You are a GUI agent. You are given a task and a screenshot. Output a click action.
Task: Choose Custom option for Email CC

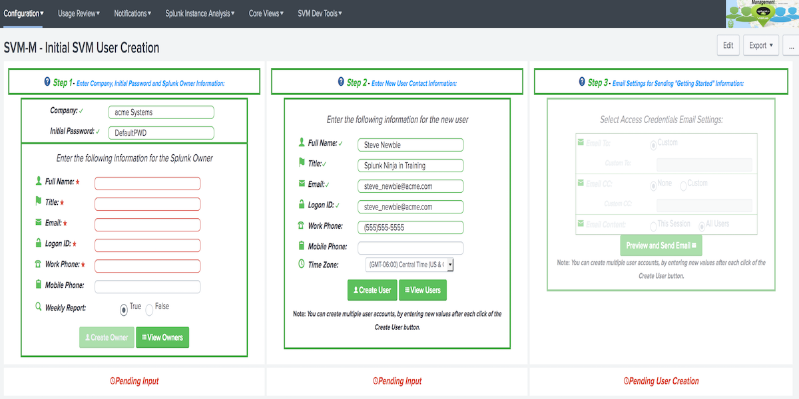(x=683, y=187)
